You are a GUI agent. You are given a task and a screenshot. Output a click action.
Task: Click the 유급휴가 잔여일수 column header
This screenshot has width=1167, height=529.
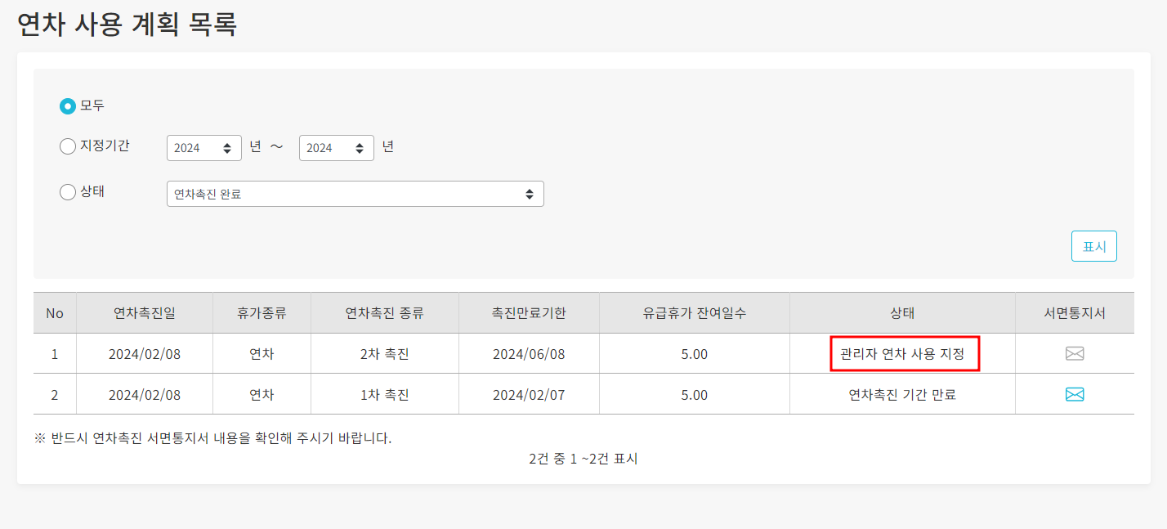pyautogui.click(x=694, y=313)
